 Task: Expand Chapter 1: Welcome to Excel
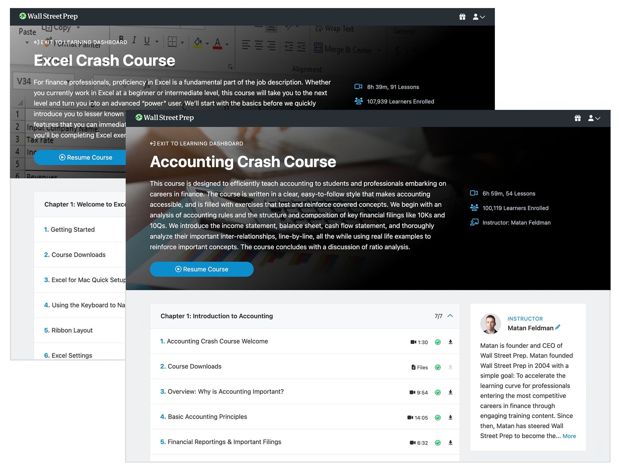[x=84, y=204]
